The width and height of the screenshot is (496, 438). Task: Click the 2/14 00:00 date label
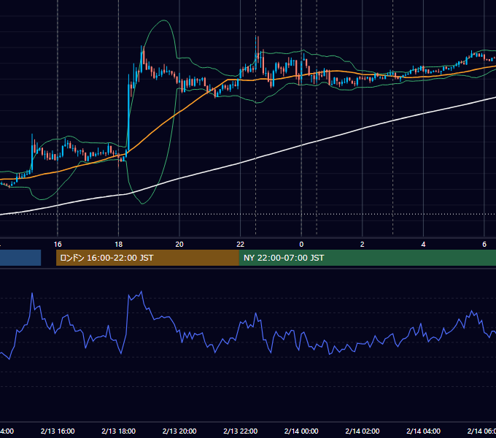pos(301,431)
